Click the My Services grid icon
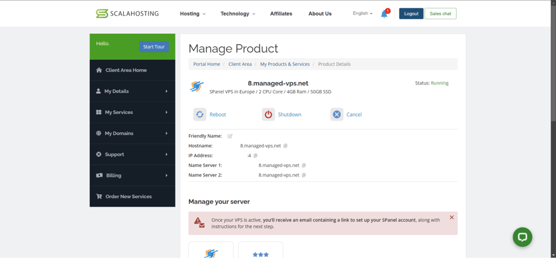Screen dimensions: 556x258 99,112
